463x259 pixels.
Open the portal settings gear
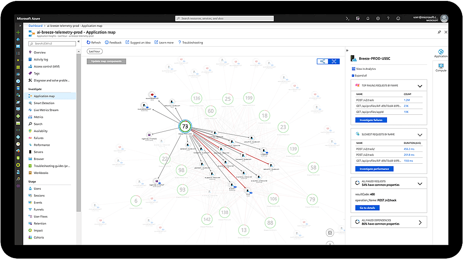[x=378, y=18]
